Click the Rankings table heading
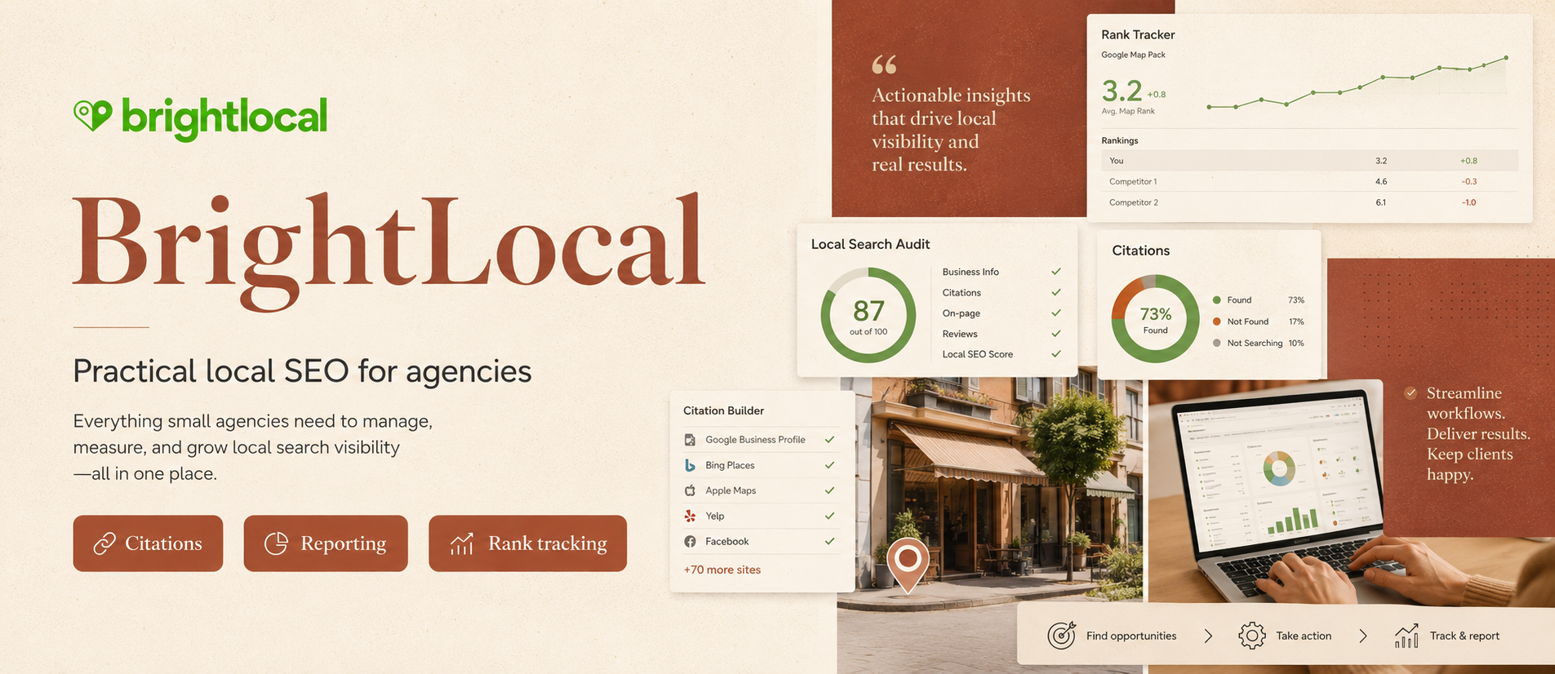Viewport: 1555px width, 674px height. [1119, 140]
